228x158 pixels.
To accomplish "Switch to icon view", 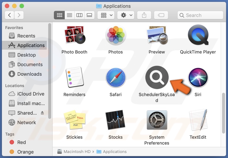I will [59, 15].
